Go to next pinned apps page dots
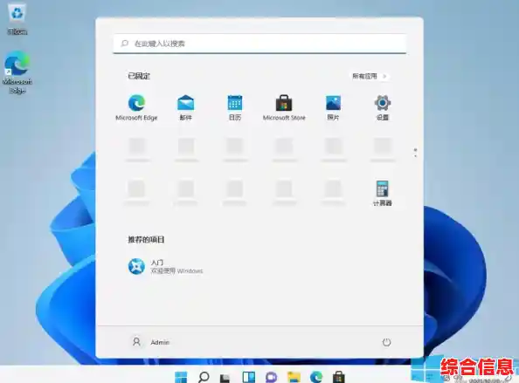This screenshot has width=519, height=383. pyautogui.click(x=415, y=153)
